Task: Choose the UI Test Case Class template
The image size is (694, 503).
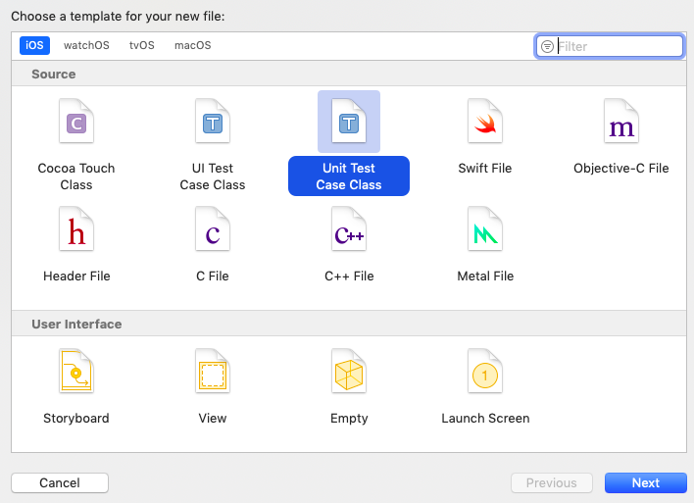Action: pos(213,121)
